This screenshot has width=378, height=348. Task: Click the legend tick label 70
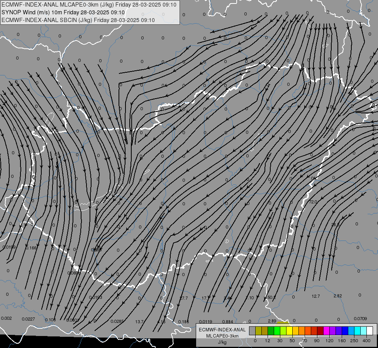click(305, 341)
